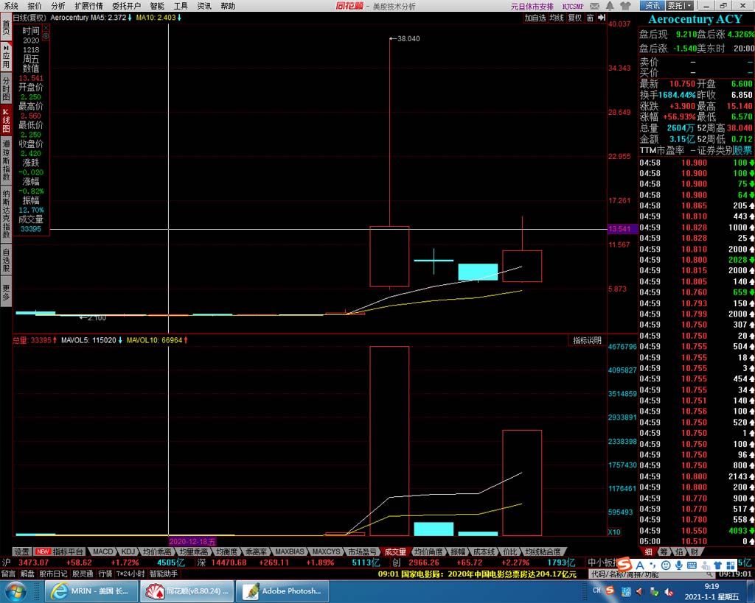Expand 更多 sidebar item

tap(6, 292)
